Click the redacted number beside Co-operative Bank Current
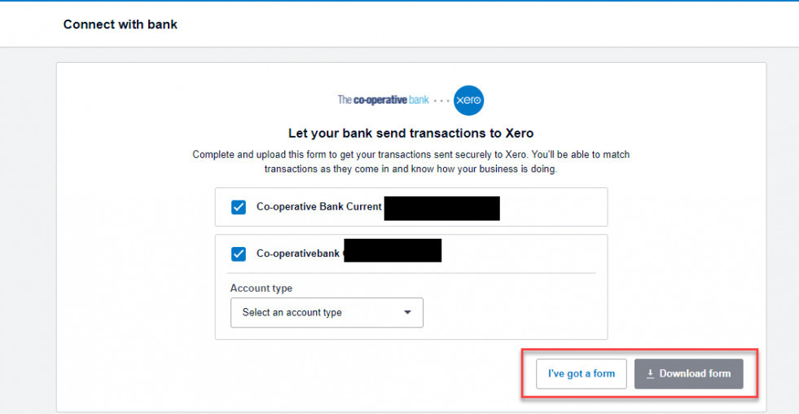This screenshot has height=414, width=799. (441, 209)
